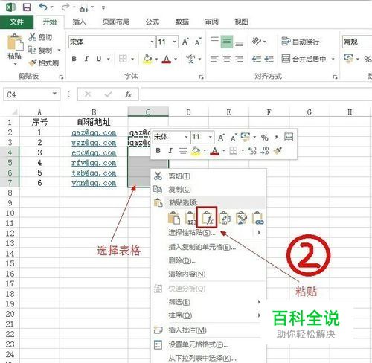
Task: Click the text orientation icon
Action: point(257,42)
